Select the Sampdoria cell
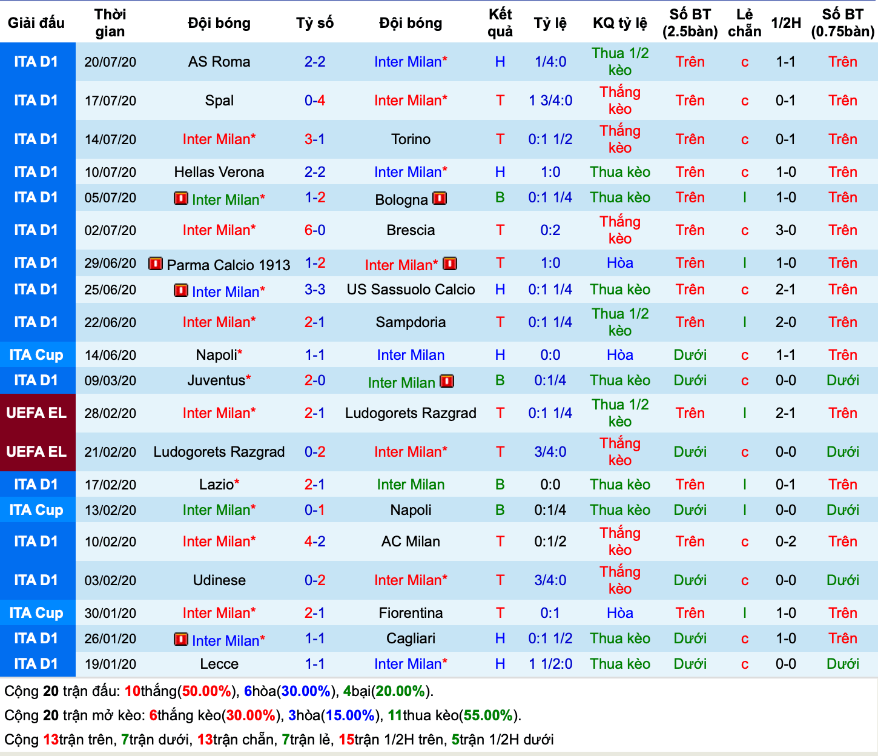The image size is (878, 756). click(x=411, y=322)
